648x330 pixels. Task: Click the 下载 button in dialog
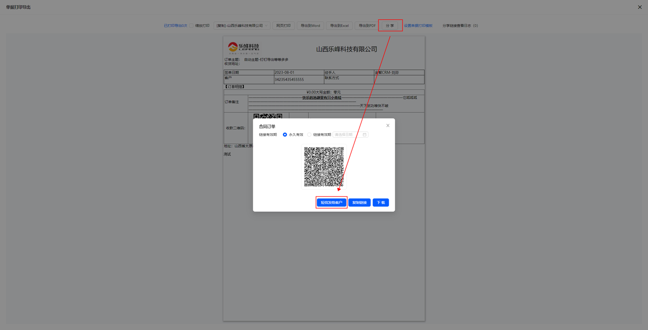pos(381,202)
